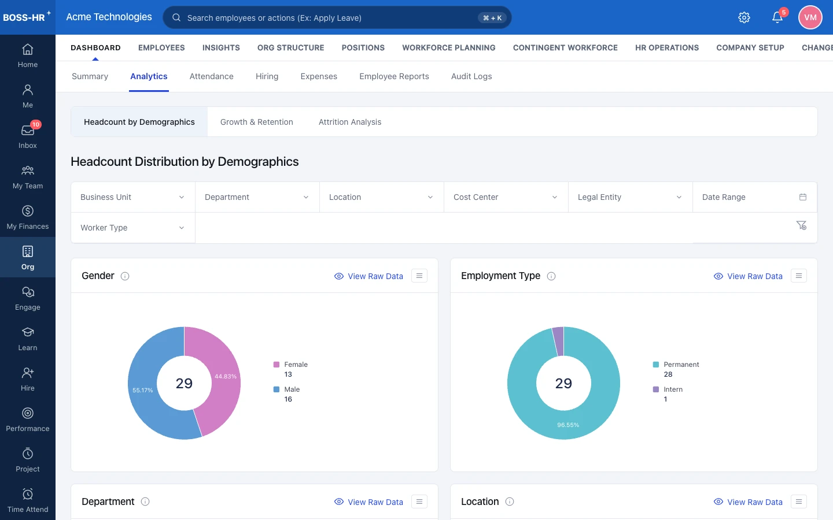Open Employment Type chart hamburger menu
This screenshot has width=833, height=520.
(799, 276)
